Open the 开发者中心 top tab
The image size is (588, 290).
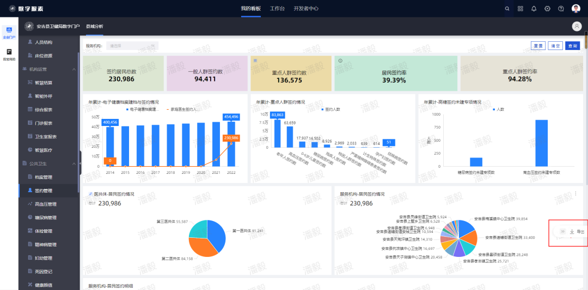(306, 9)
